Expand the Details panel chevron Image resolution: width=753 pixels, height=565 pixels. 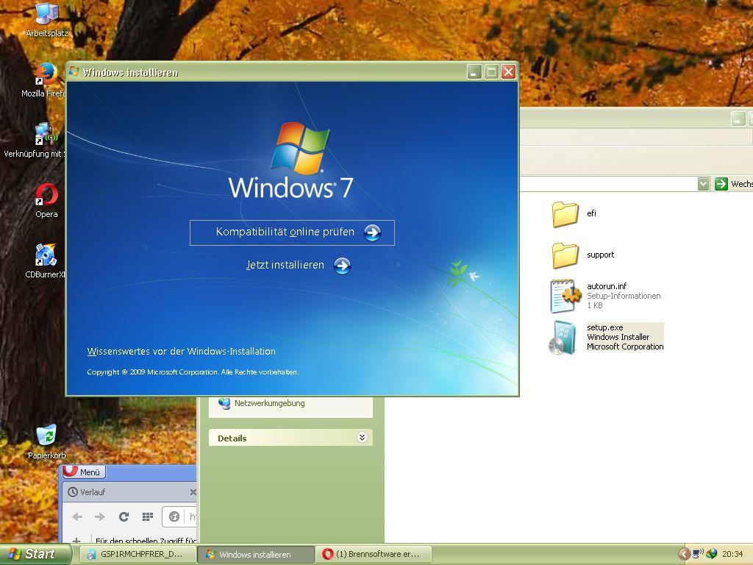tap(362, 437)
